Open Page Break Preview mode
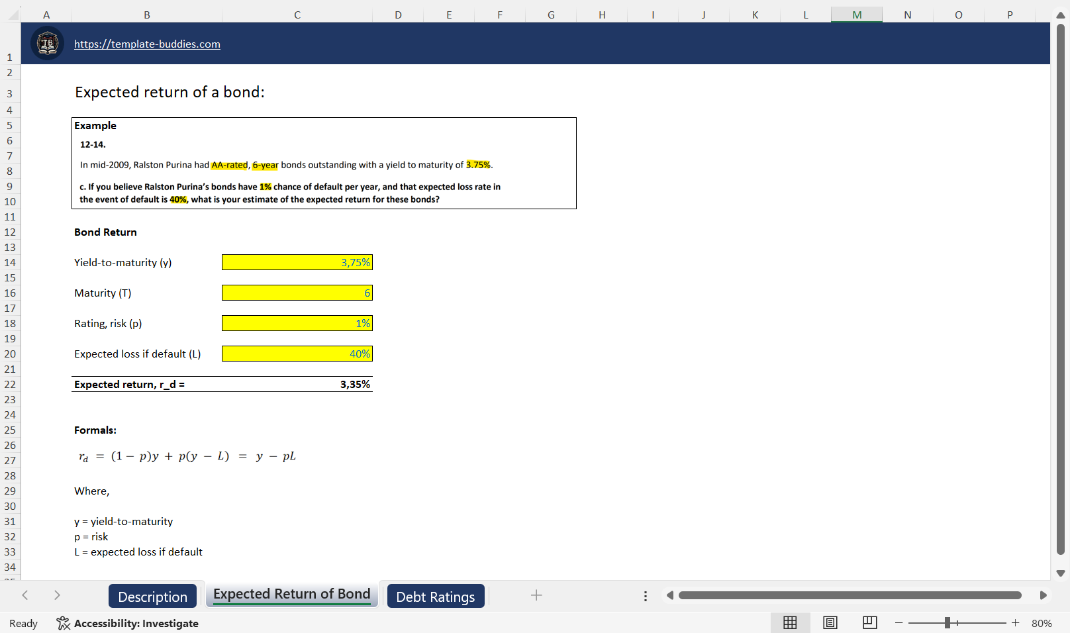1070x633 pixels. pos(869,622)
